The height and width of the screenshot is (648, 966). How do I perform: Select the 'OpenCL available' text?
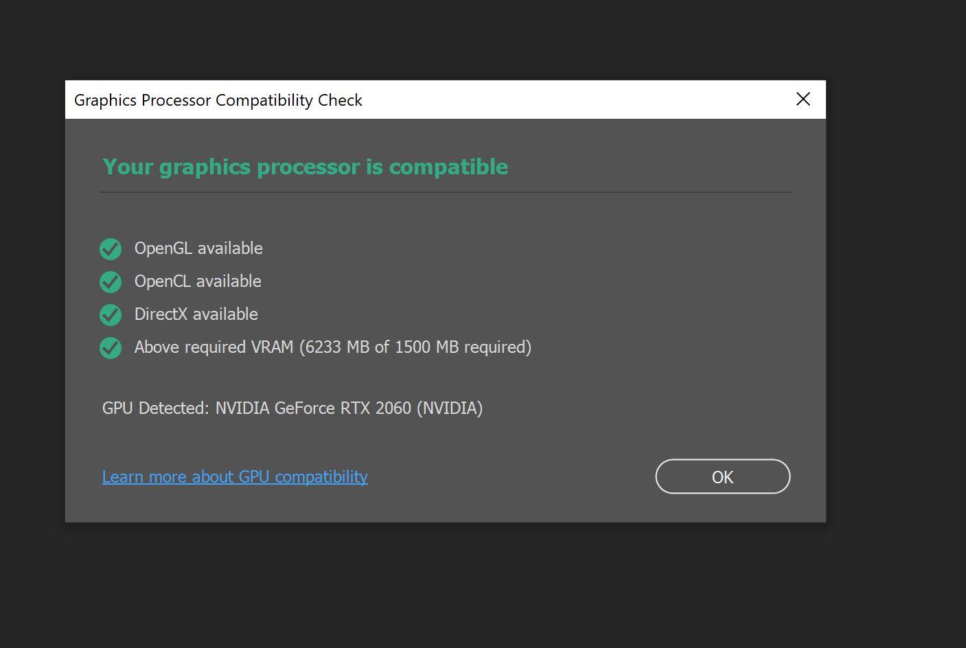(x=198, y=281)
